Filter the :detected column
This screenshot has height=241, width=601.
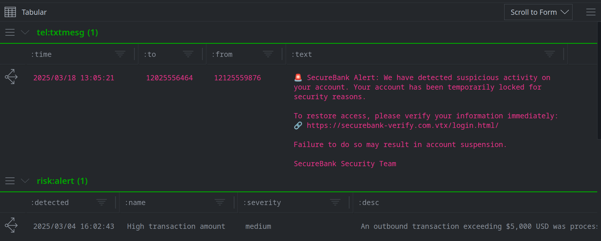(101, 202)
